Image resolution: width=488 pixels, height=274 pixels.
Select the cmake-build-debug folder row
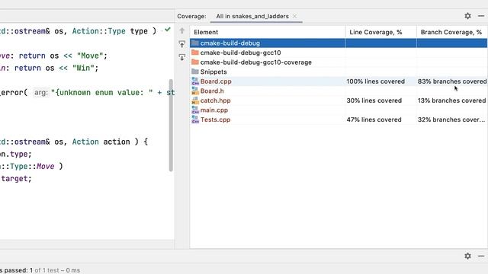tap(339, 43)
